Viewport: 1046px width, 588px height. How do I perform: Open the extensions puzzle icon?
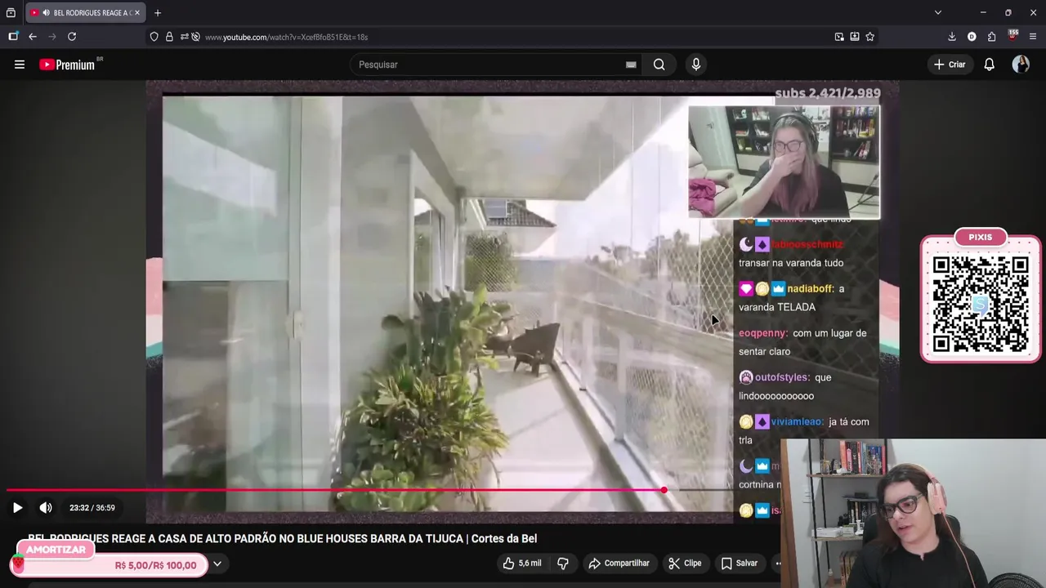991,37
